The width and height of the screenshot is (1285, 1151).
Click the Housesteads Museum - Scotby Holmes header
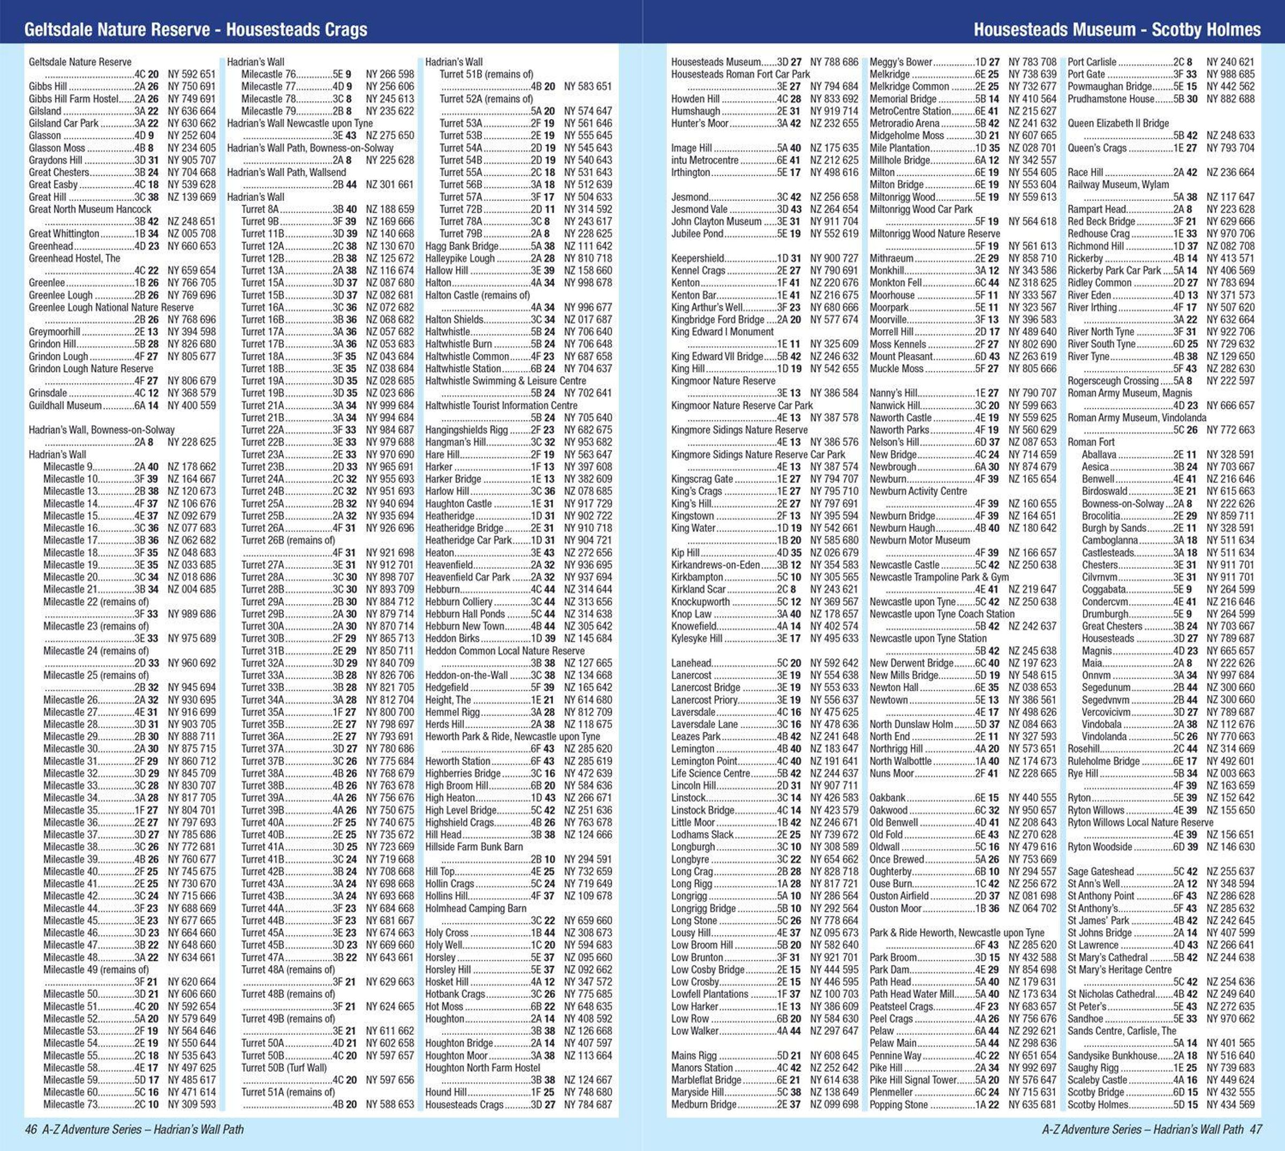(1116, 29)
